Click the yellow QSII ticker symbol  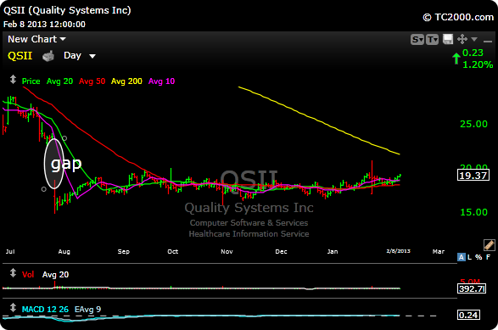point(20,56)
